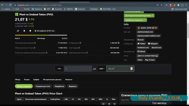This screenshot has width=189, height=106.
Task: Switch chart to TradingView mode
Action: 55,99
